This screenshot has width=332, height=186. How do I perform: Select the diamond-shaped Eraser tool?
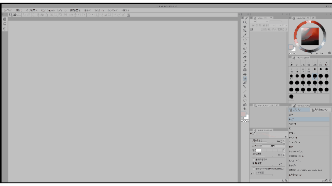coord(245,57)
